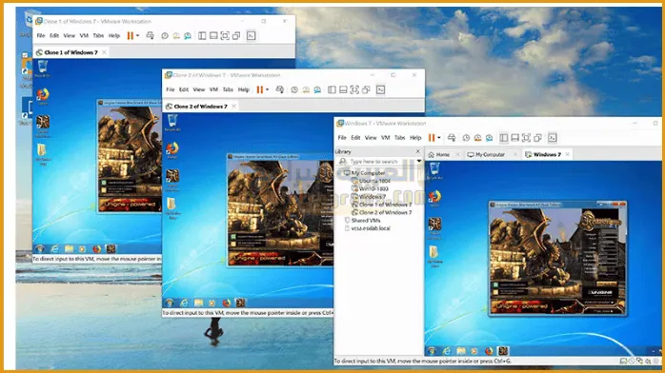Image resolution: width=665 pixels, height=373 pixels.
Task: Click Firefox in the Windows 7 guest taskbar
Action: [489, 350]
